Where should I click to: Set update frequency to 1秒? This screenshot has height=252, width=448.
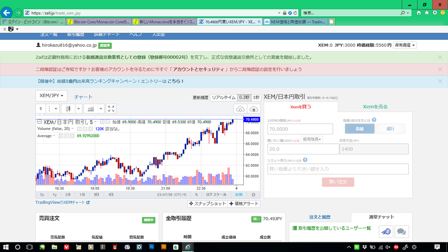point(256,98)
